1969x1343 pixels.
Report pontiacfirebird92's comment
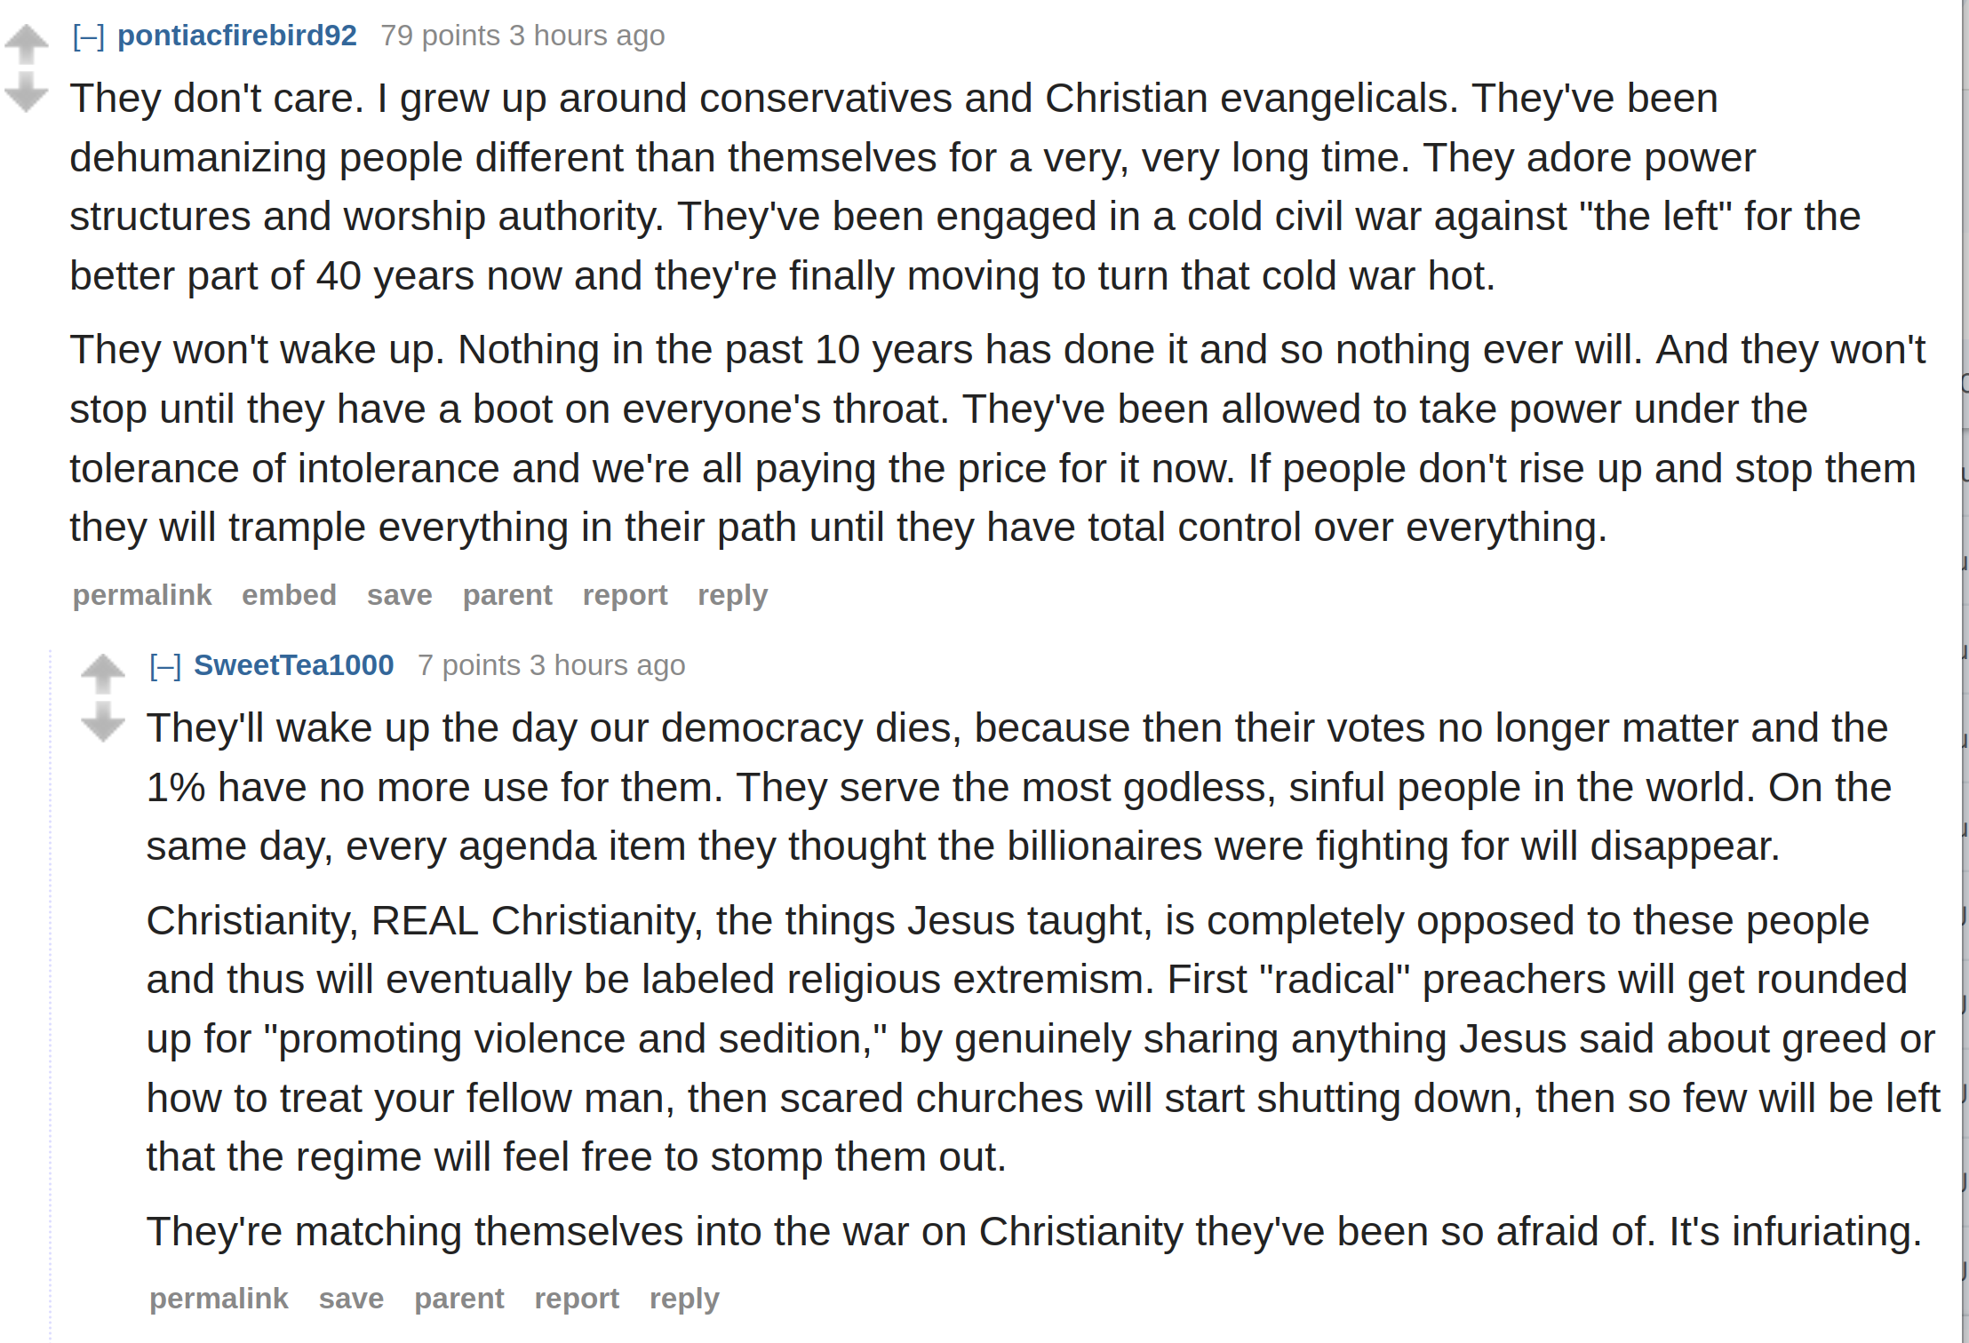pos(625,595)
